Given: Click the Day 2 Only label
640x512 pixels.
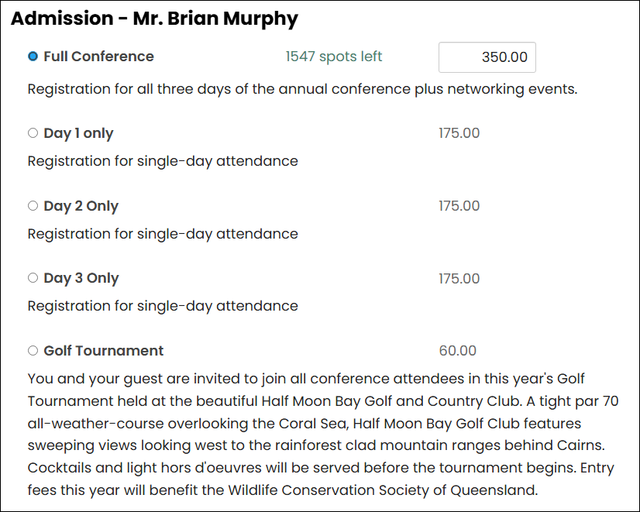Looking at the screenshot, I should click(x=81, y=206).
